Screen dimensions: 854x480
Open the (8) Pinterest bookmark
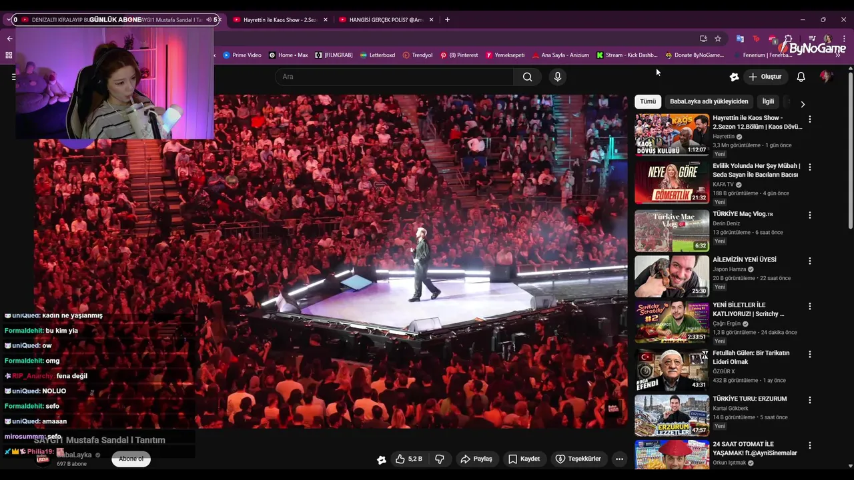point(459,55)
